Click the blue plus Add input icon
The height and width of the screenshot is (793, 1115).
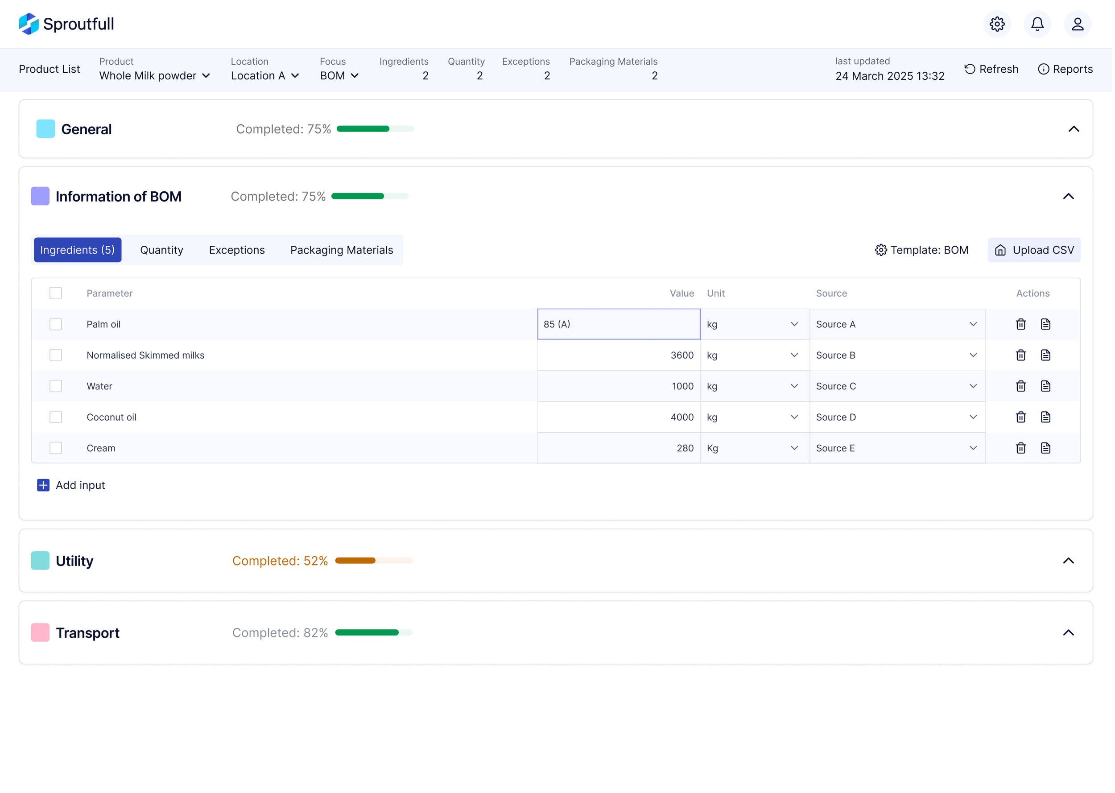pyautogui.click(x=43, y=486)
